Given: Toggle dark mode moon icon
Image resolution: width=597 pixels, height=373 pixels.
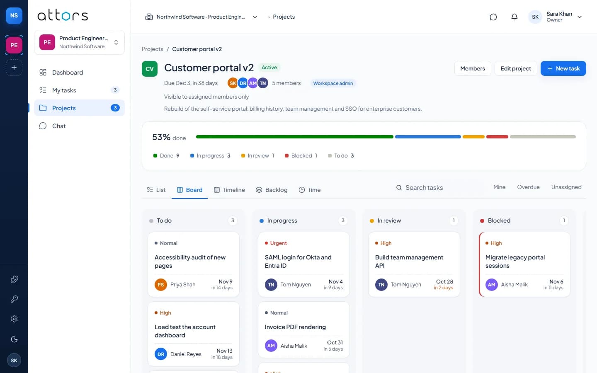Looking at the screenshot, I should pyautogui.click(x=14, y=339).
